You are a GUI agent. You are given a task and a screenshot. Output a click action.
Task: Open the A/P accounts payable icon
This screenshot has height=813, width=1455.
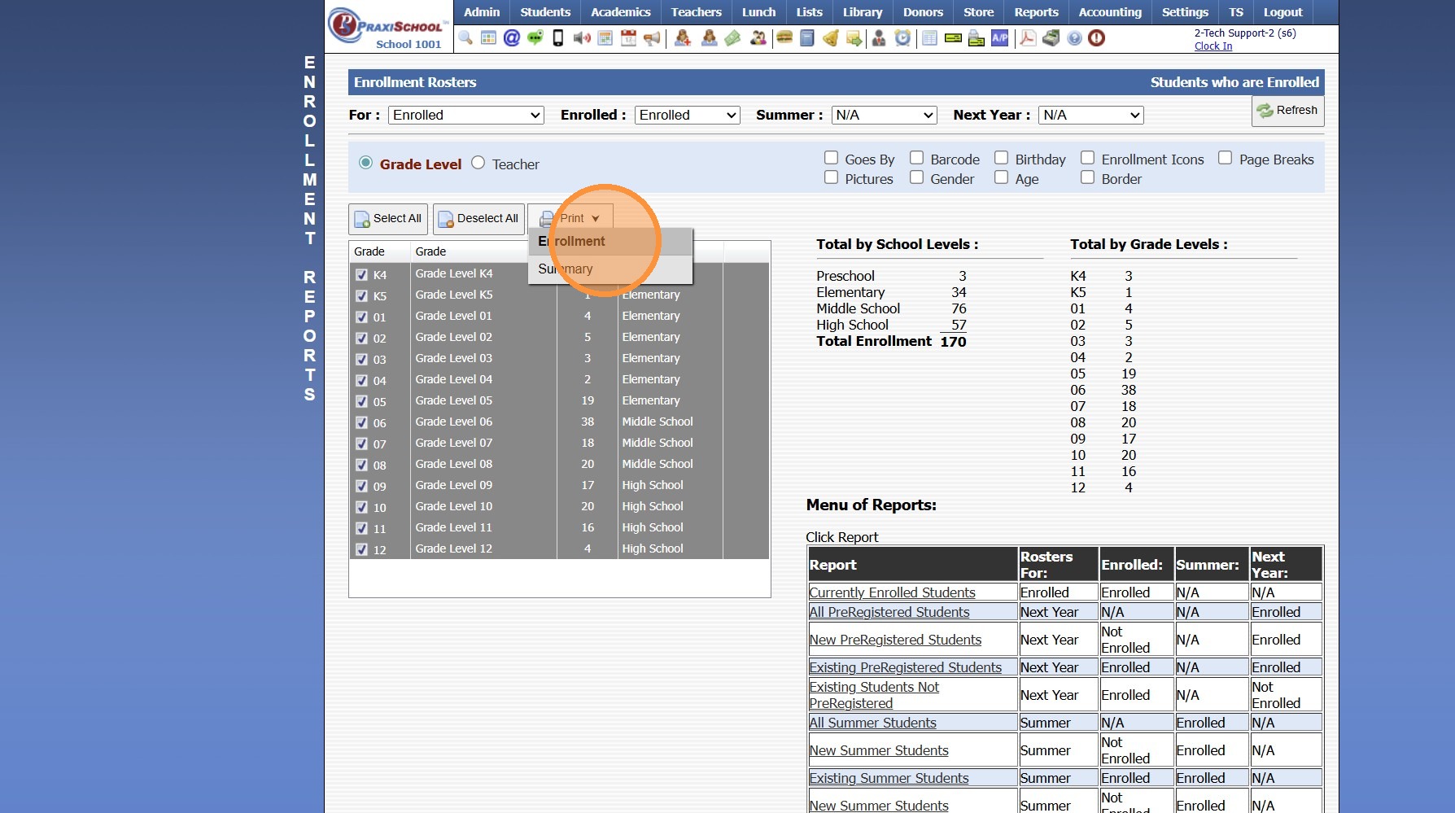[999, 38]
